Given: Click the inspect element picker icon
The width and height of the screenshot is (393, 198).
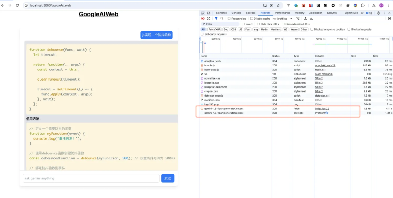Looking at the screenshot, I should pos(203,13).
